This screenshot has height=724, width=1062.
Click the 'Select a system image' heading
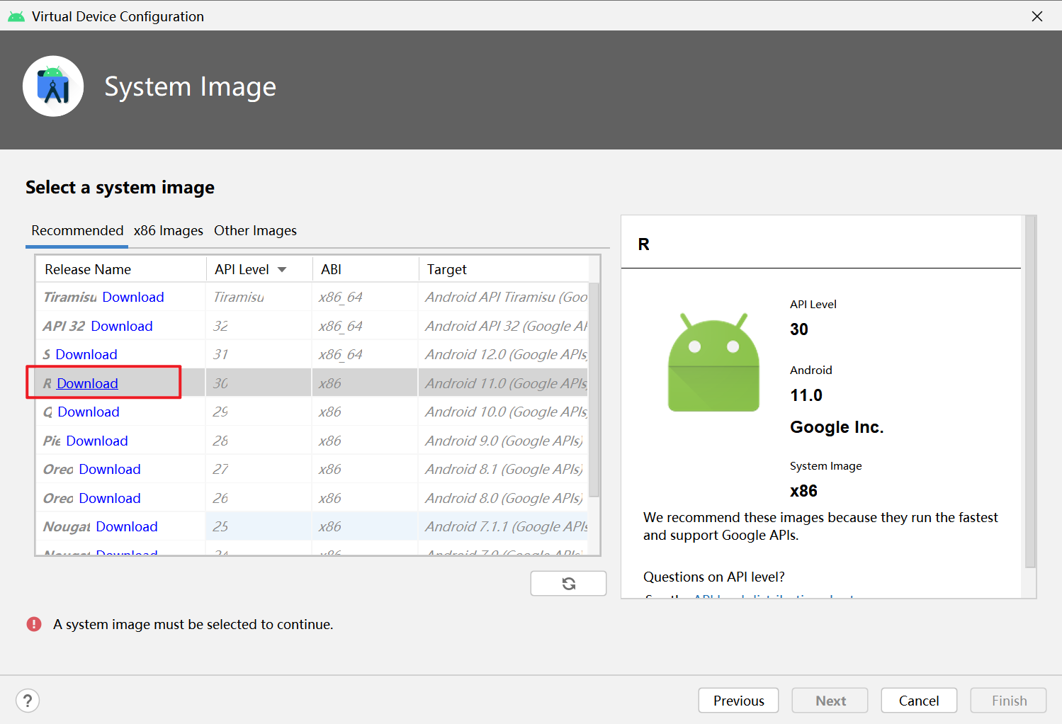point(120,188)
